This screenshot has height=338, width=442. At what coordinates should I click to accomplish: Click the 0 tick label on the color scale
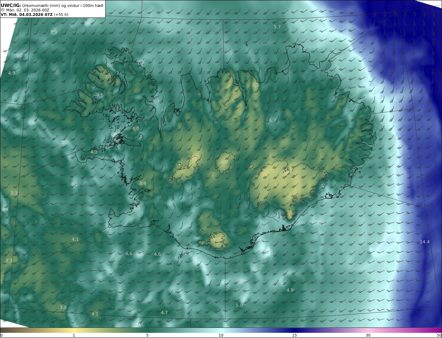point(1,335)
